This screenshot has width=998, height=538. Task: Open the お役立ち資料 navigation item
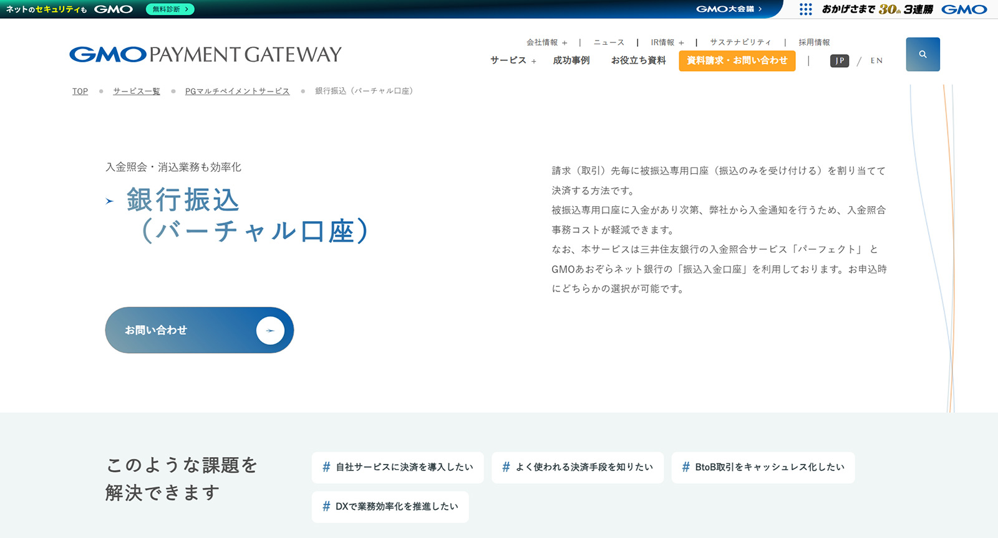pyautogui.click(x=639, y=60)
